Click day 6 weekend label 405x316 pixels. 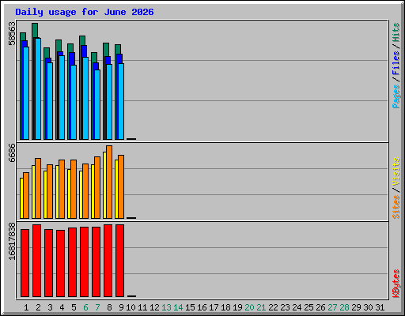coord(85,307)
